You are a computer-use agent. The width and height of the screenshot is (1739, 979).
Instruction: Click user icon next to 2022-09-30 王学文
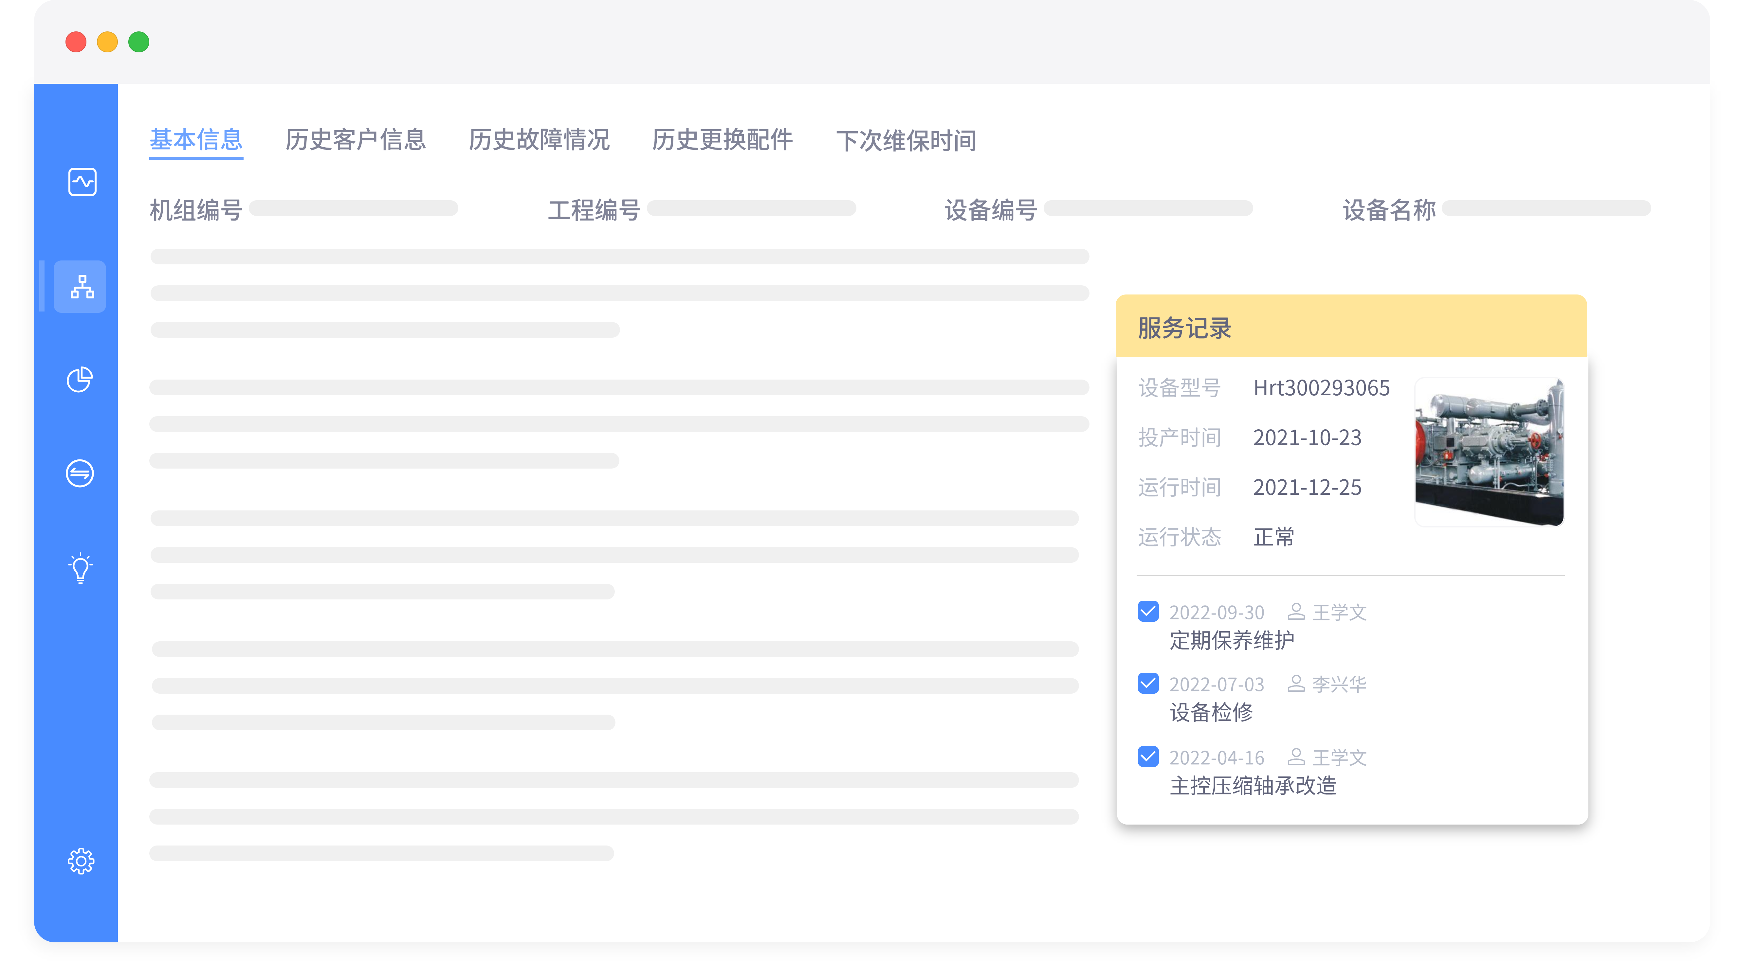point(1295,611)
